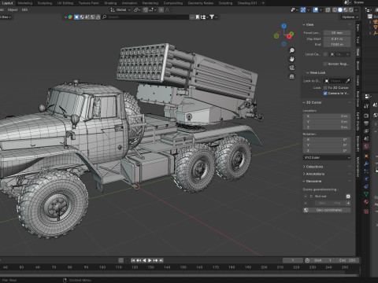378x283 pixels.
Task: Open the Object menu in viewport header
Action: [13, 9]
